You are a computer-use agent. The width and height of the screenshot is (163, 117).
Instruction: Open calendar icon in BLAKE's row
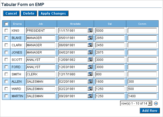pos(90,37)
